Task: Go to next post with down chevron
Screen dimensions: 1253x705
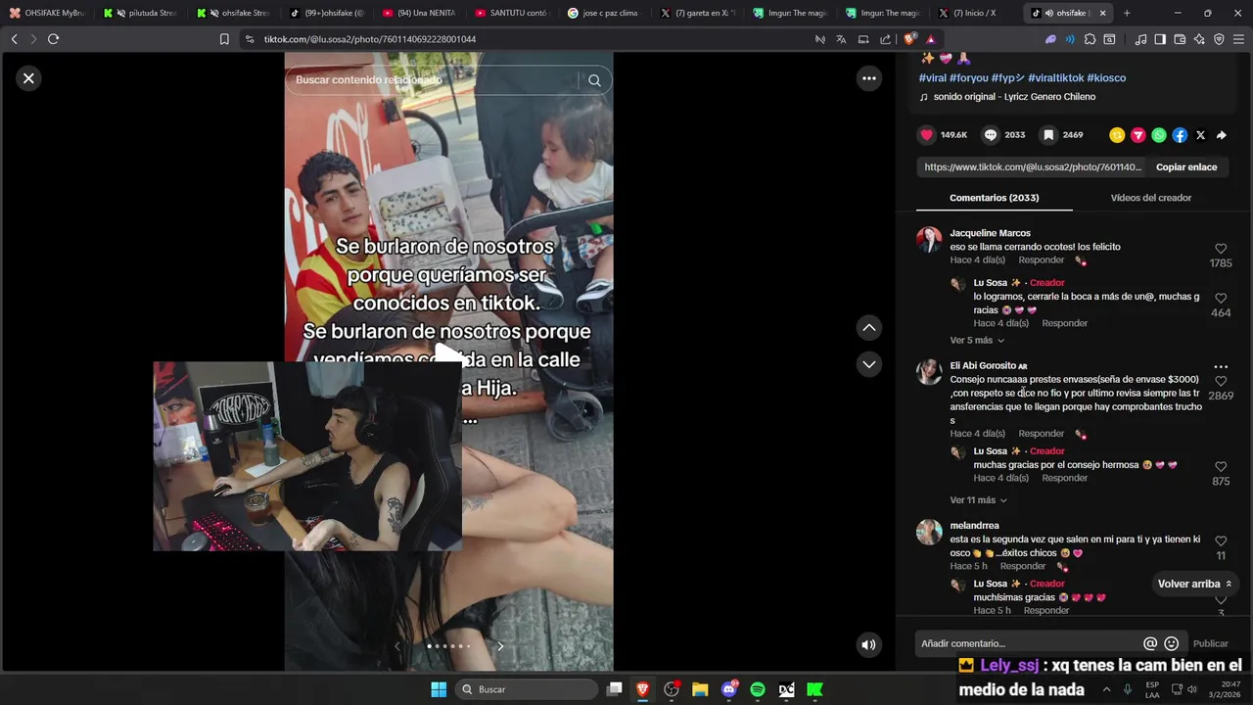Action: [868, 364]
